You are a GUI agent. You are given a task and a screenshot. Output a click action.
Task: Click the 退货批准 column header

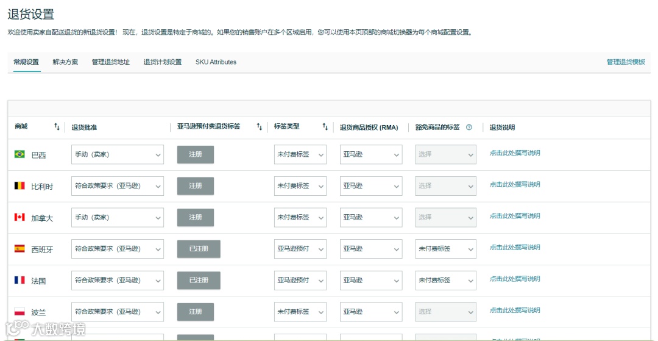tap(84, 127)
